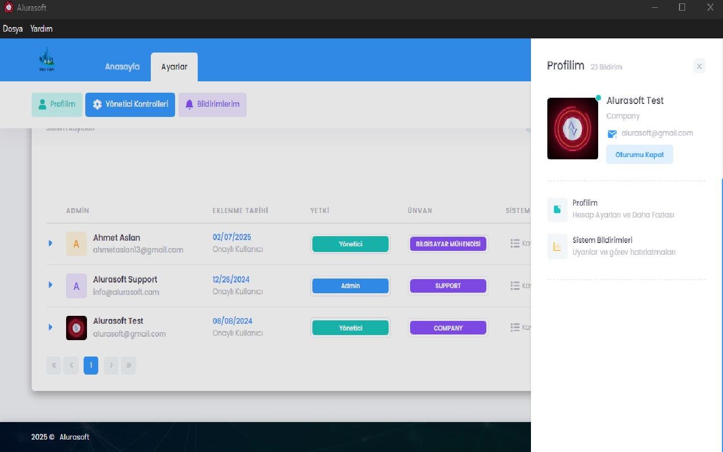Screen dimensions: 723x452
Task: Expand the Alurasoft Support row
Action: [x=50, y=285]
